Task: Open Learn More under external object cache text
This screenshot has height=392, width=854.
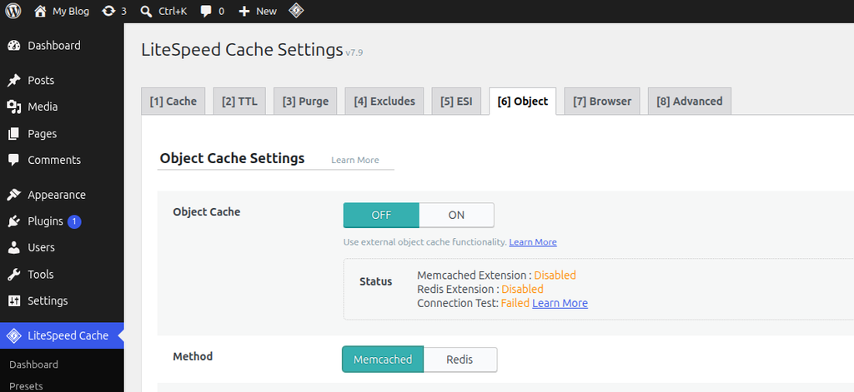Action: 533,242
